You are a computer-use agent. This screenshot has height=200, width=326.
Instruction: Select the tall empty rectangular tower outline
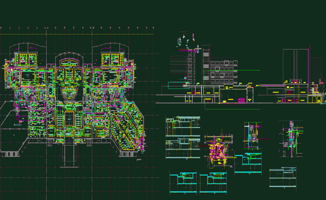coord(295,65)
